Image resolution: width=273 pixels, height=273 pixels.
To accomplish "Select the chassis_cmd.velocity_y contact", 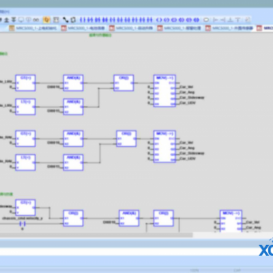I will click(x=22, y=224).
